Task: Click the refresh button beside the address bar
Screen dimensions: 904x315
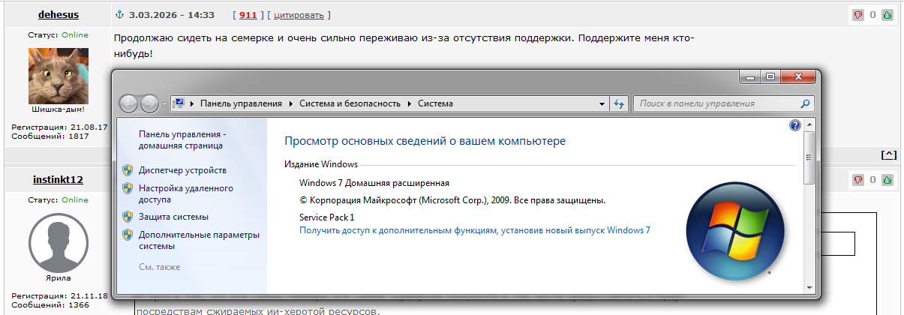Action: (620, 103)
